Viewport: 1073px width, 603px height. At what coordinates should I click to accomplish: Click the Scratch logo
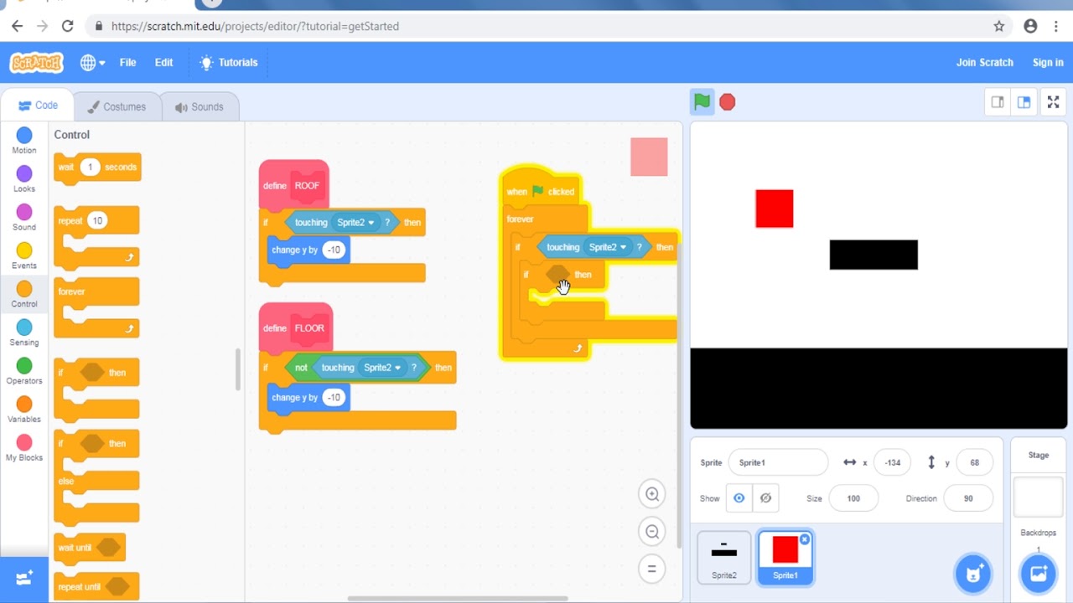36,63
